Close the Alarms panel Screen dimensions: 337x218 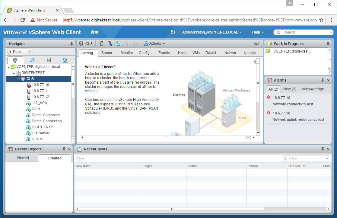[x=328, y=80]
